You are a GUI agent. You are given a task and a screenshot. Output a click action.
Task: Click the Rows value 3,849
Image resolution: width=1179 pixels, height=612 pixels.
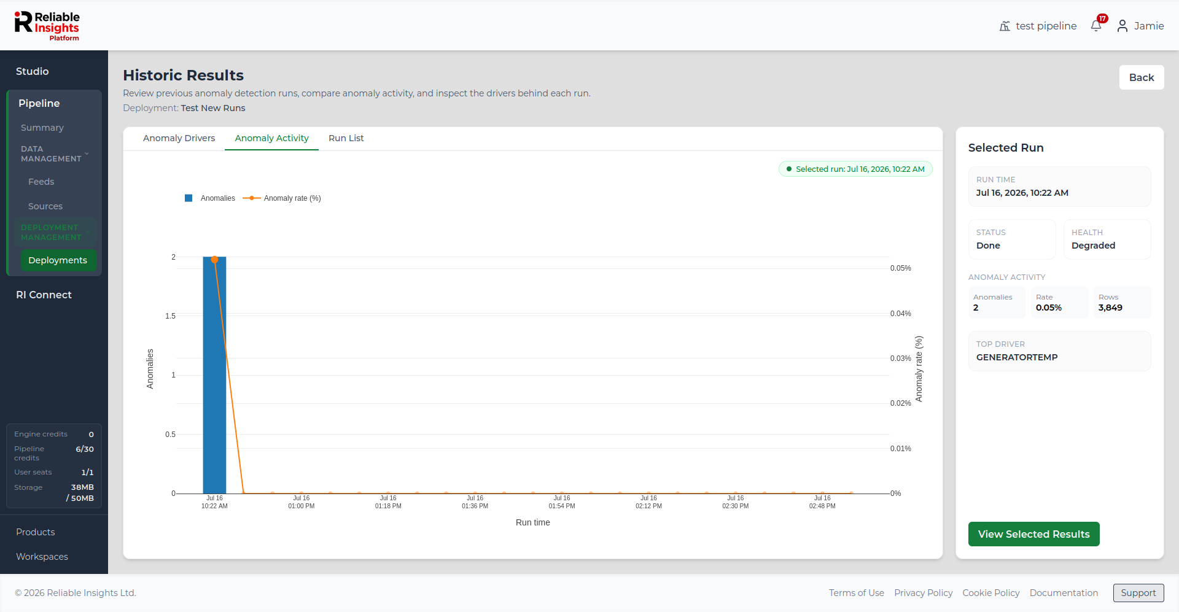pos(1110,308)
